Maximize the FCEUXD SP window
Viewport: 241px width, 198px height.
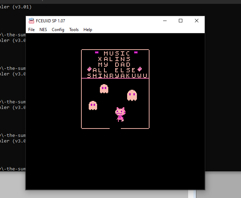pos(181,21)
